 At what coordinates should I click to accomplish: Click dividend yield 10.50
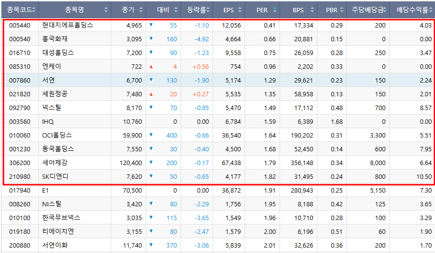pos(424,177)
